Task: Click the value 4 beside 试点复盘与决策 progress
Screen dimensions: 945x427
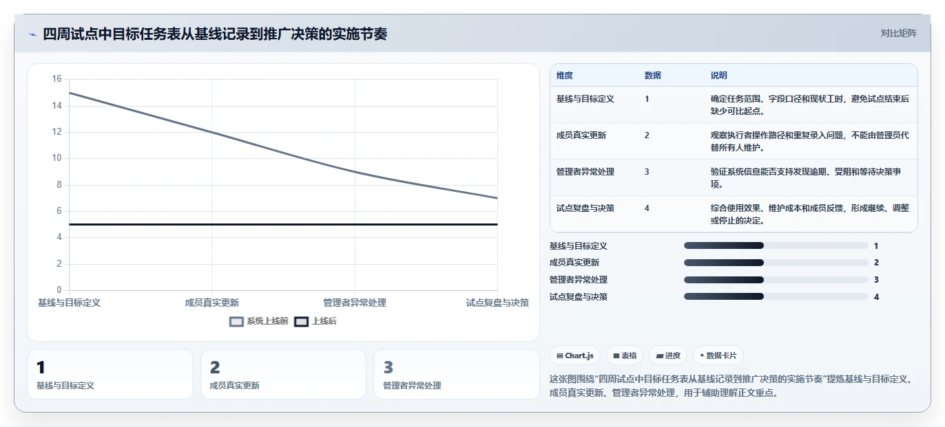Action: tap(876, 297)
